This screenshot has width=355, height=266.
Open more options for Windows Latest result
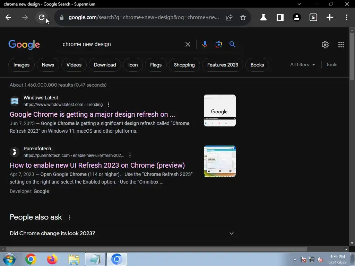click(109, 105)
